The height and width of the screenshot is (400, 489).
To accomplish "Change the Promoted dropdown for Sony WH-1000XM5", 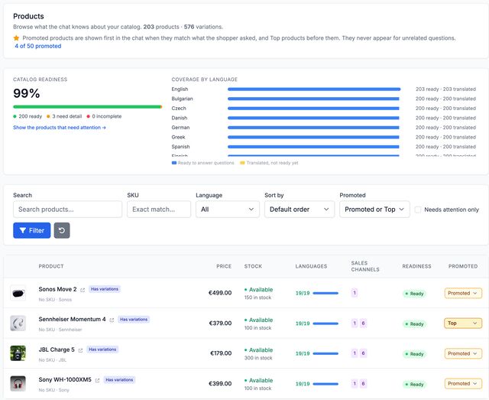I will point(463,383).
